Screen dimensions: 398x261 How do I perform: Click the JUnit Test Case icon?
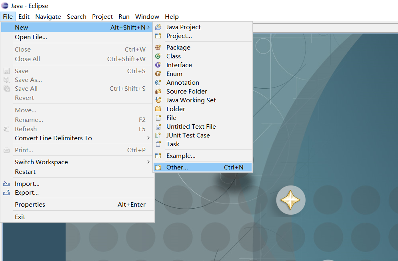pyautogui.click(x=158, y=135)
